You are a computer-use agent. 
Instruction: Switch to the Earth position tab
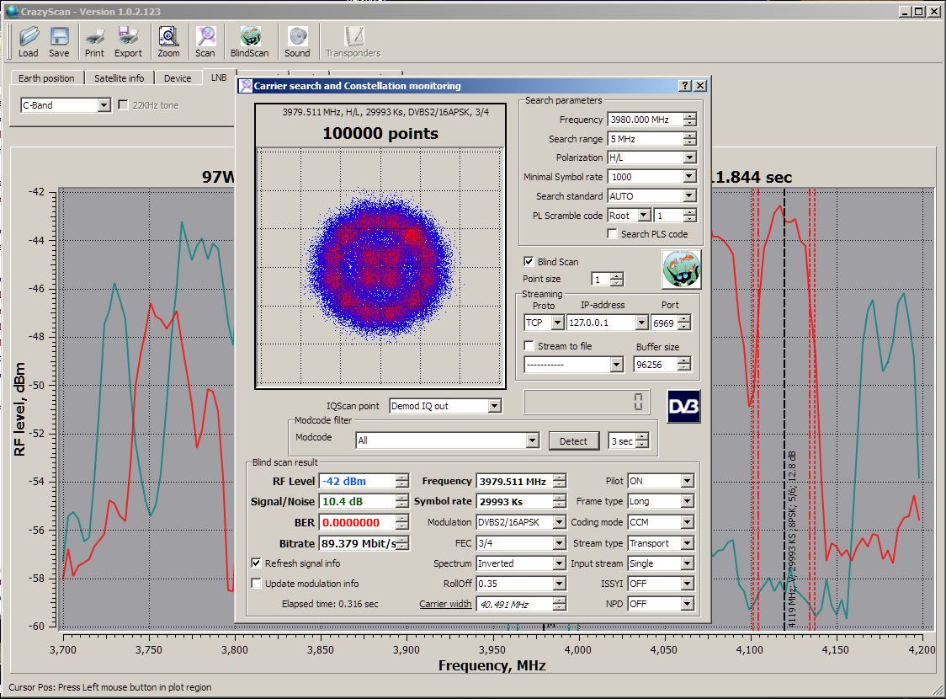coord(46,78)
